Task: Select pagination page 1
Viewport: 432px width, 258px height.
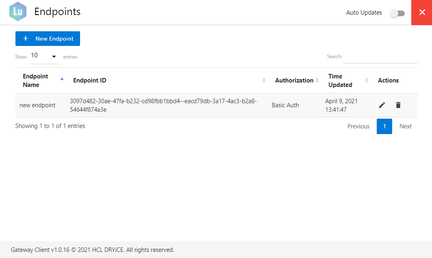Action: tap(384, 126)
